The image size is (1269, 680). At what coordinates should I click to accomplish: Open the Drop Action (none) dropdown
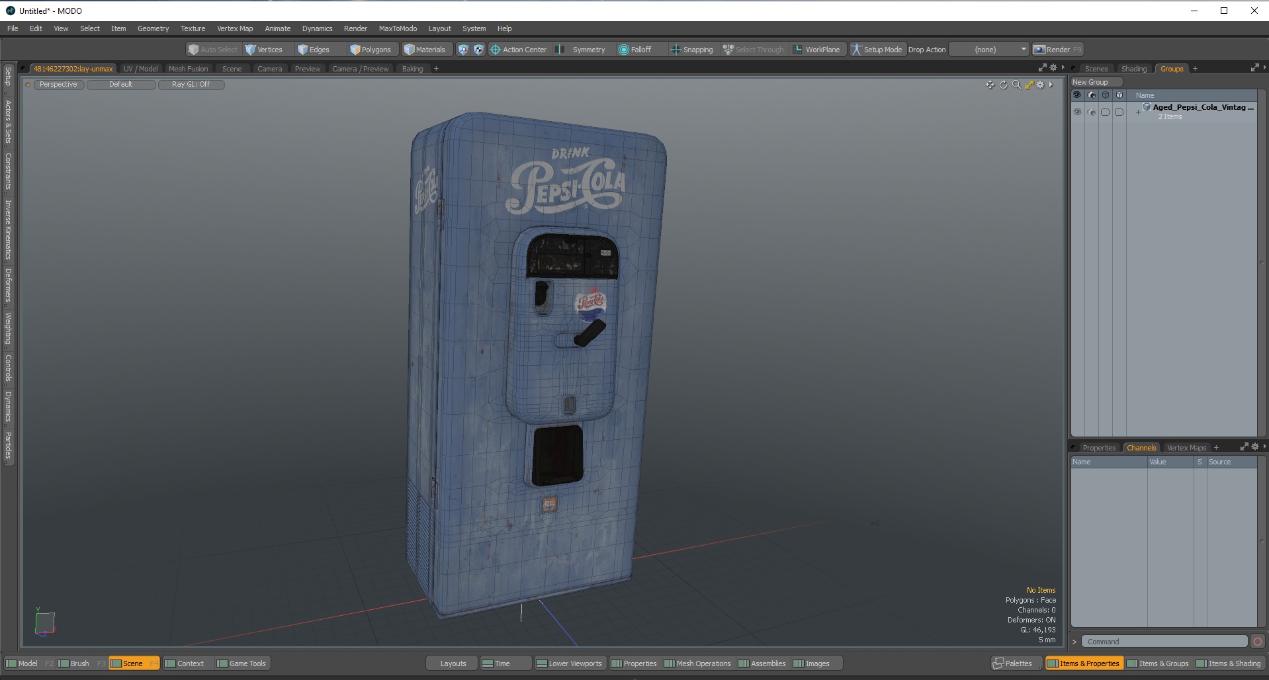(989, 50)
